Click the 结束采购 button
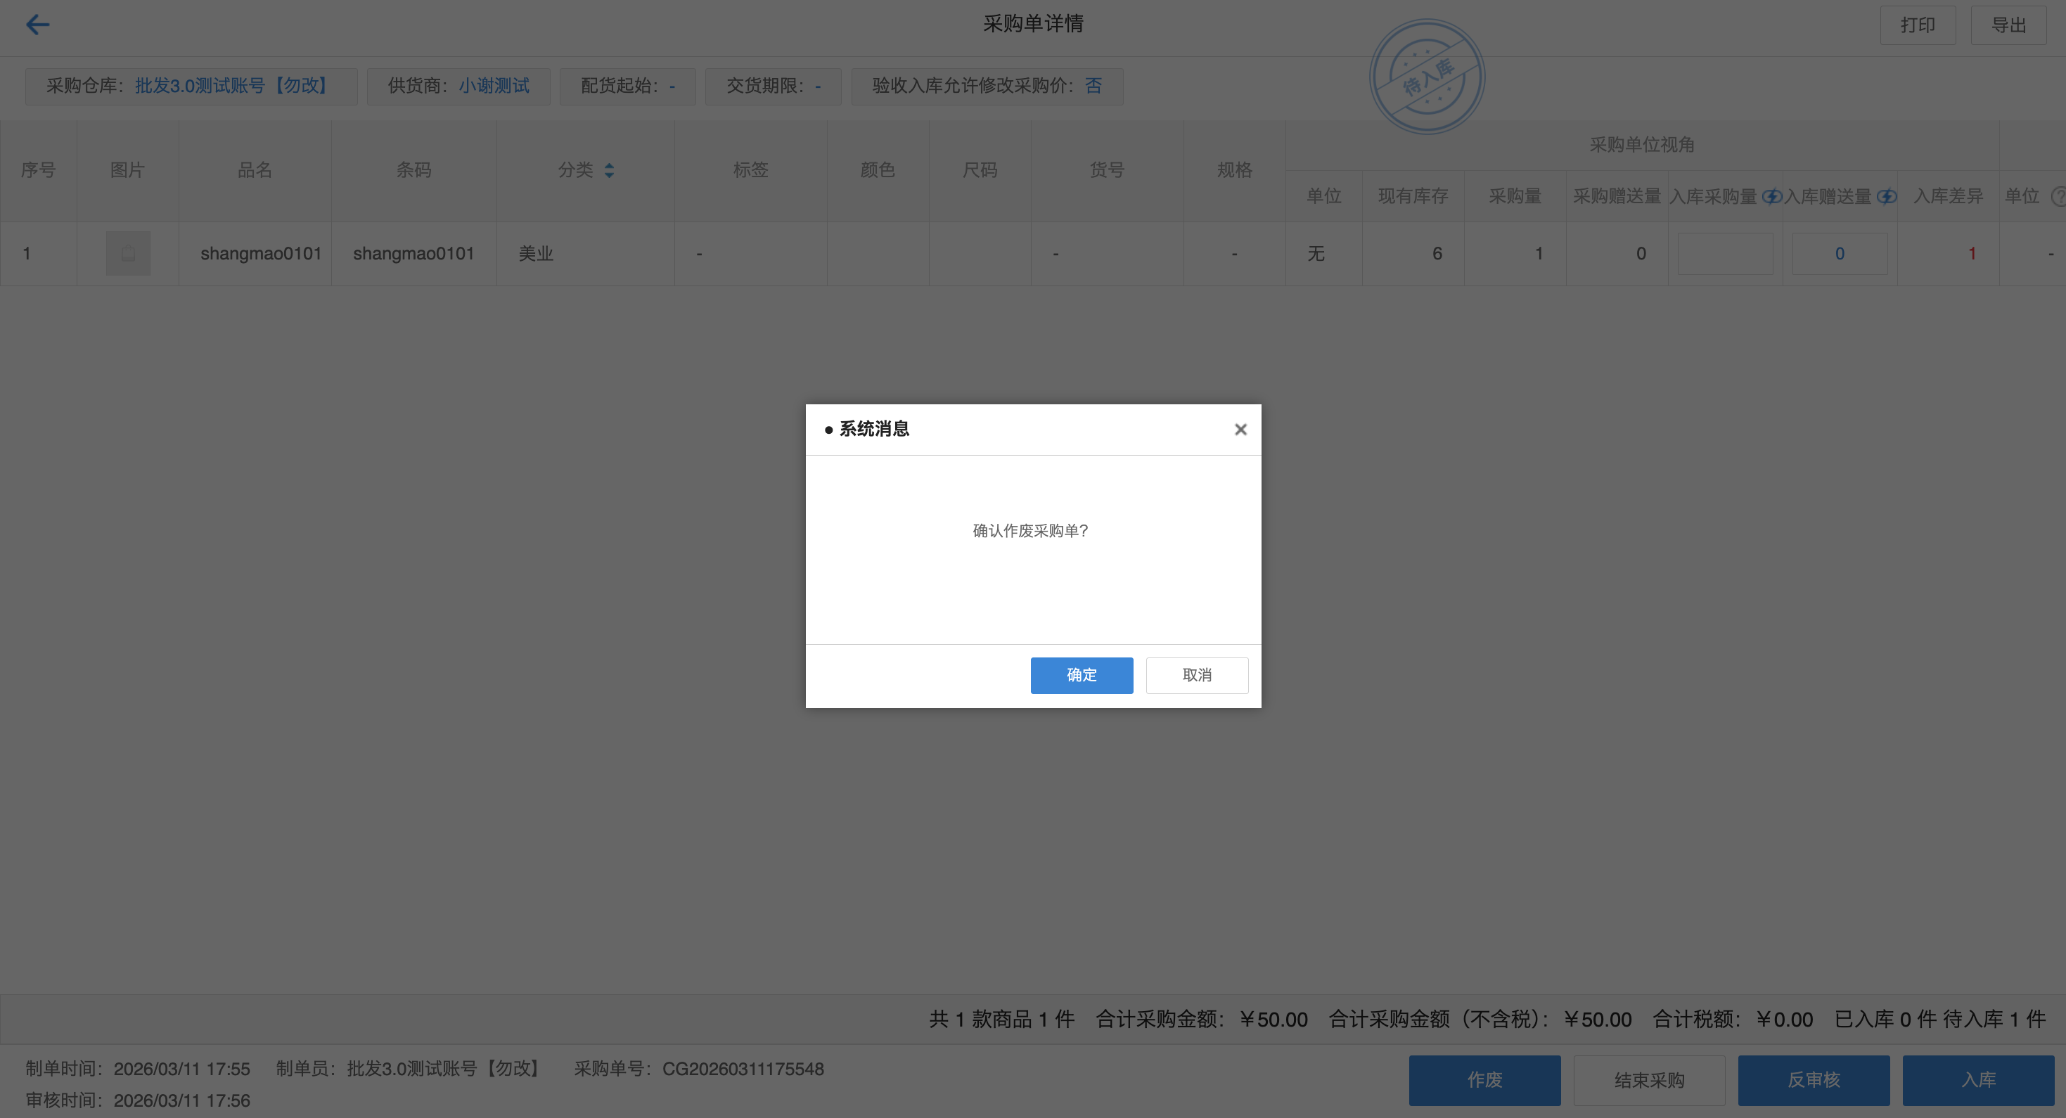 [x=1649, y=1080]
